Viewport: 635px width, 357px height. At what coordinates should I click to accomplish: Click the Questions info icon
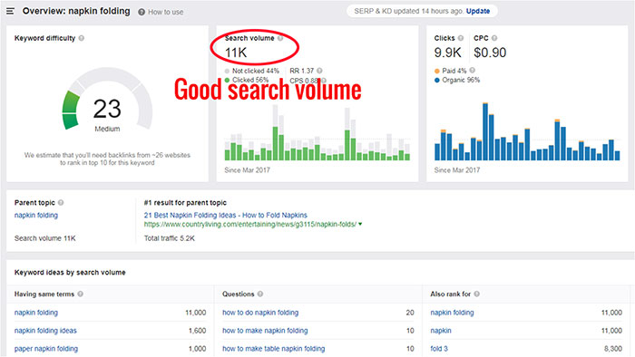tap(260, 294)
